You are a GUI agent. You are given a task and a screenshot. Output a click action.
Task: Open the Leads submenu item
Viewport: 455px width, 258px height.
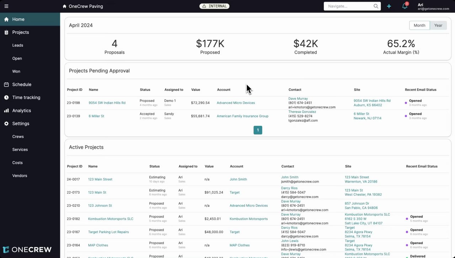click(18, 45)
